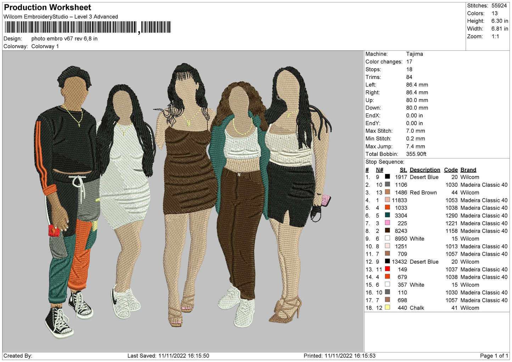The image size is (512, 362).
Task: Select the Height value 6.30 in
Action: 500,21
